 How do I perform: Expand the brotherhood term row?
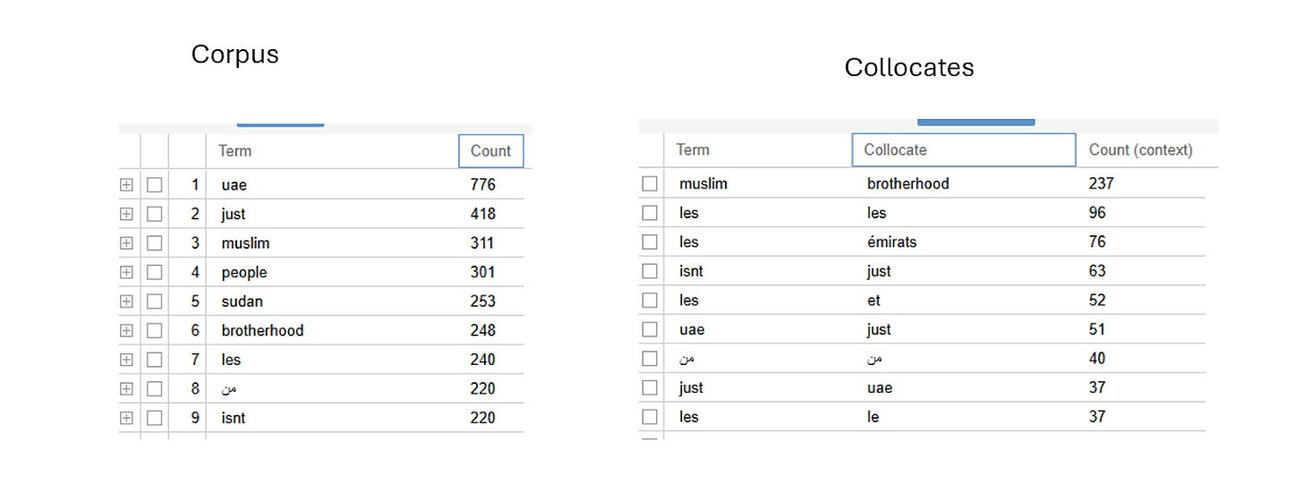pyautogui.click(x=126, y=330)
